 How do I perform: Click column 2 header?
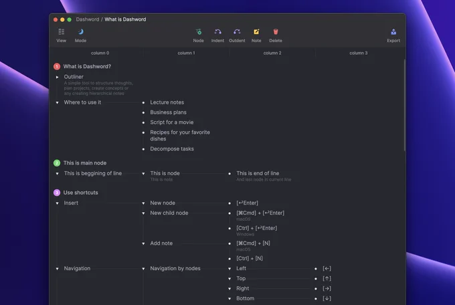coord(272,53)
